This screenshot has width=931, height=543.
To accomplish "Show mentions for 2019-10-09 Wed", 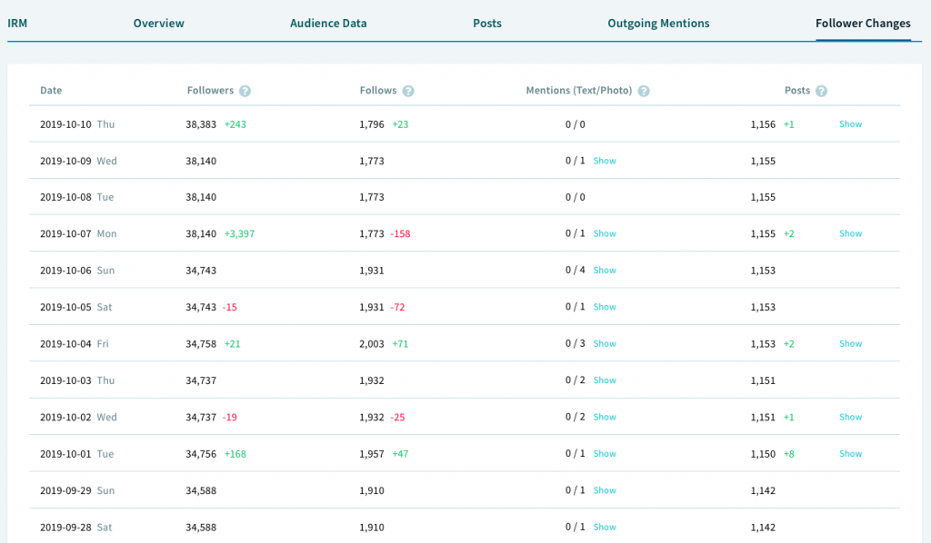I will click(x=605, y=161).
